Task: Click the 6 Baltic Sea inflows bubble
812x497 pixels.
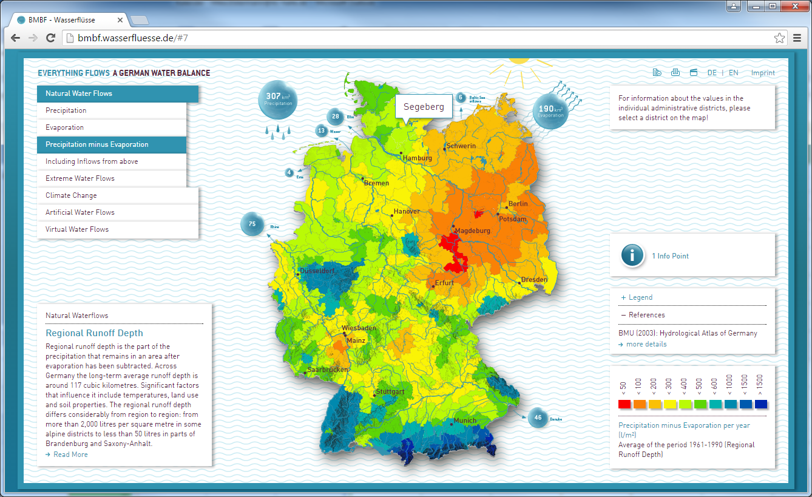Action: click(461, 98)
